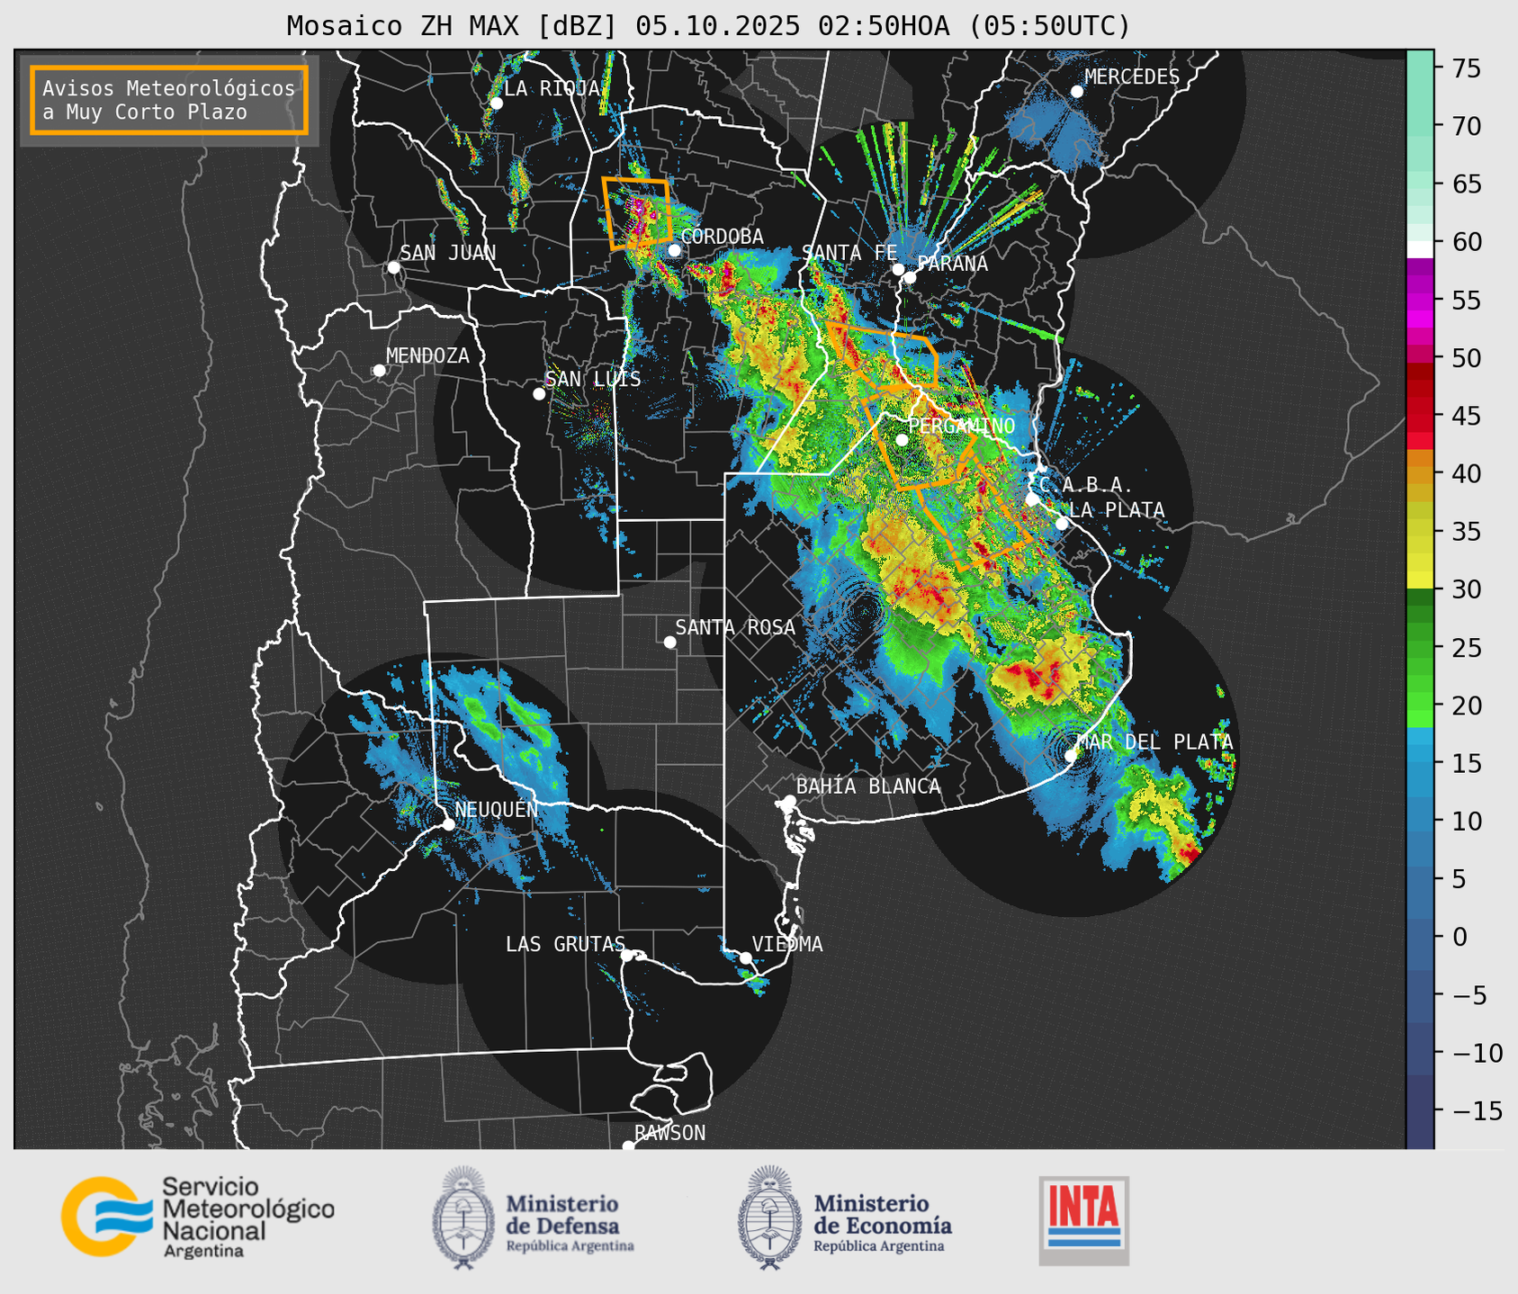Click the La Rioja city marker dot
The image size is (1518, 1294).
497,103
